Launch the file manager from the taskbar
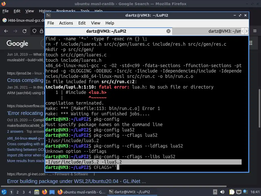 pyautogui.click(x=37, y=192)
